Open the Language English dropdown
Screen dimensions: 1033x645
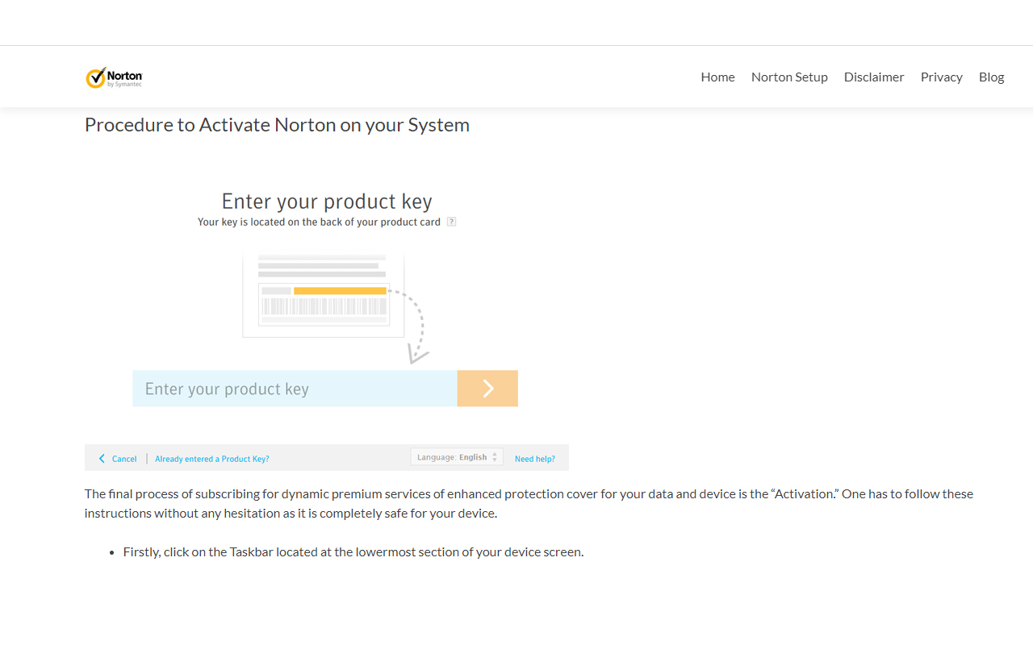457,457
